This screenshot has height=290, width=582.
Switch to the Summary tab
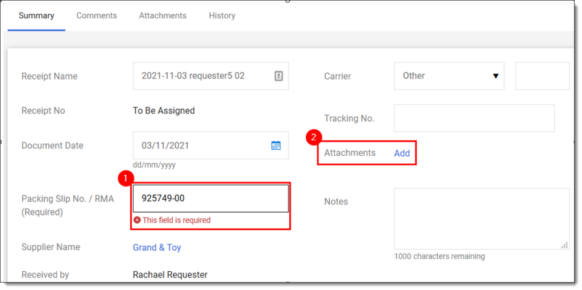point(36,15)
